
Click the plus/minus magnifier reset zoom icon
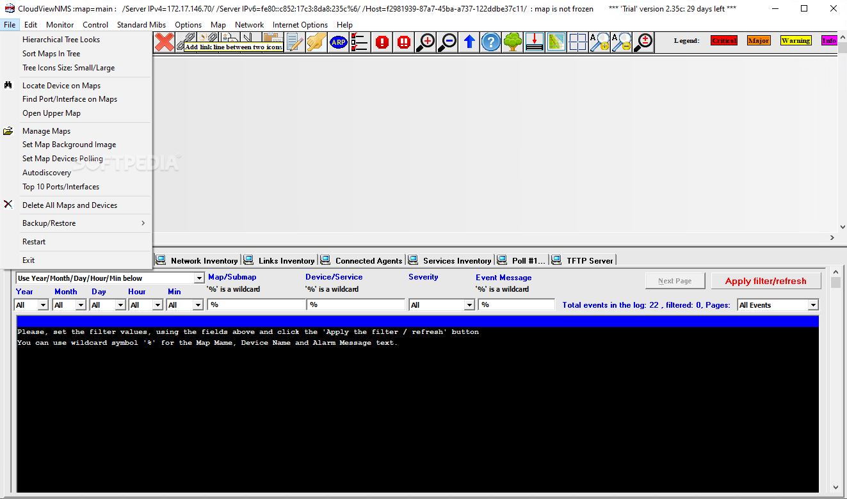(643, 42)
